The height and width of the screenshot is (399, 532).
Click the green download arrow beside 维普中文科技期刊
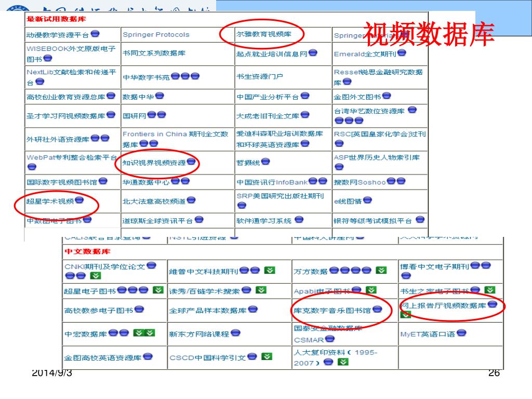(x=270, y=270)
